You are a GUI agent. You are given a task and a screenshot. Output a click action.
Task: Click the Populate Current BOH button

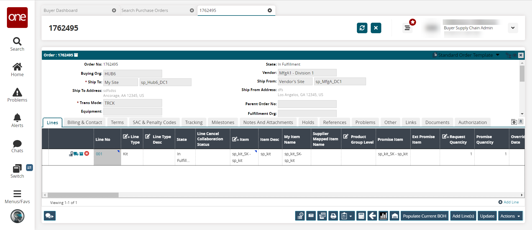(x=424, y=216)
